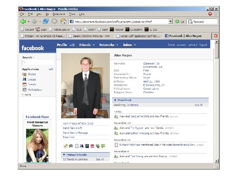
Task: Expand the Inbox navigation dropdown arrow
Action: coord(135,45)
